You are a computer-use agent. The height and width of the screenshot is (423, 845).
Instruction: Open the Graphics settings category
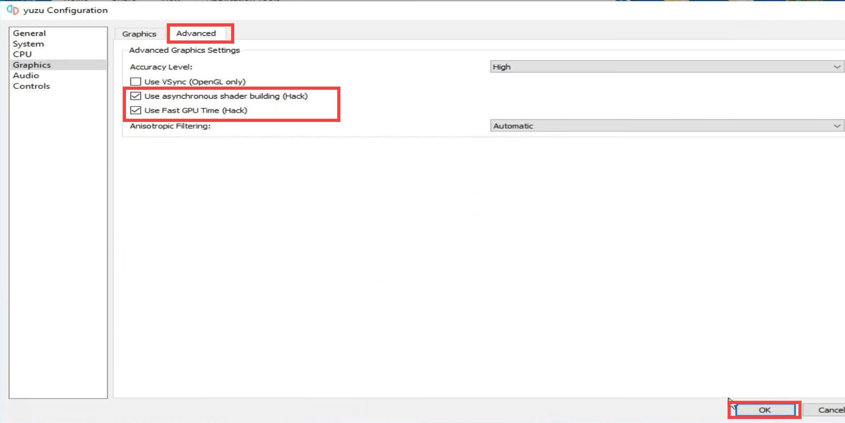[31, 65]
